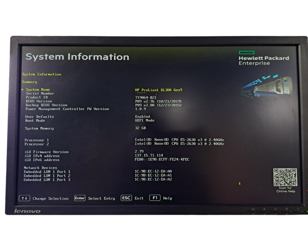Click the 719064-B21 product ID value

pyautogui.click(x=146, y=97)
